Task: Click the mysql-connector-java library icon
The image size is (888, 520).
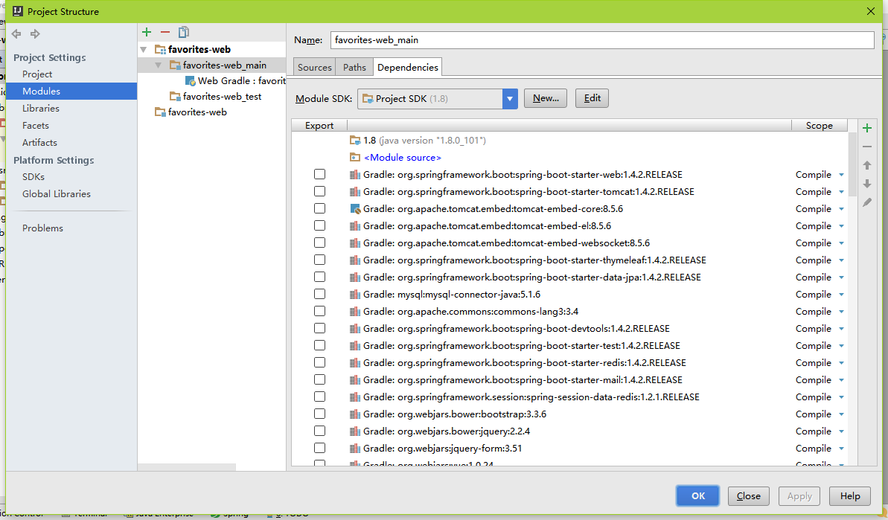Action: pos(355,295)
